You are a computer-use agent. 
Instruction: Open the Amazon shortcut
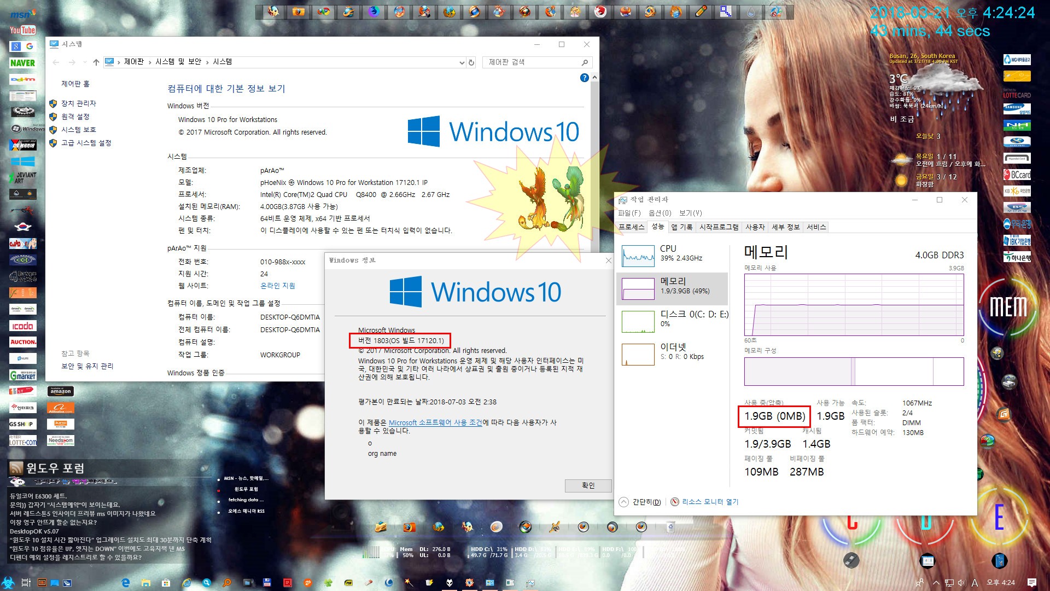coord(60,391)
